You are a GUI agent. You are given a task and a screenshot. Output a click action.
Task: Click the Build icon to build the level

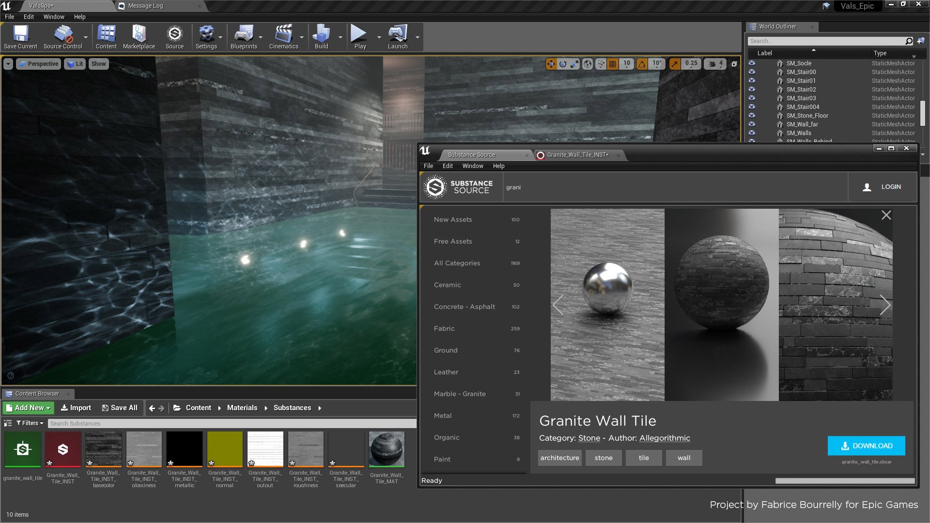[x=321, y=36]
